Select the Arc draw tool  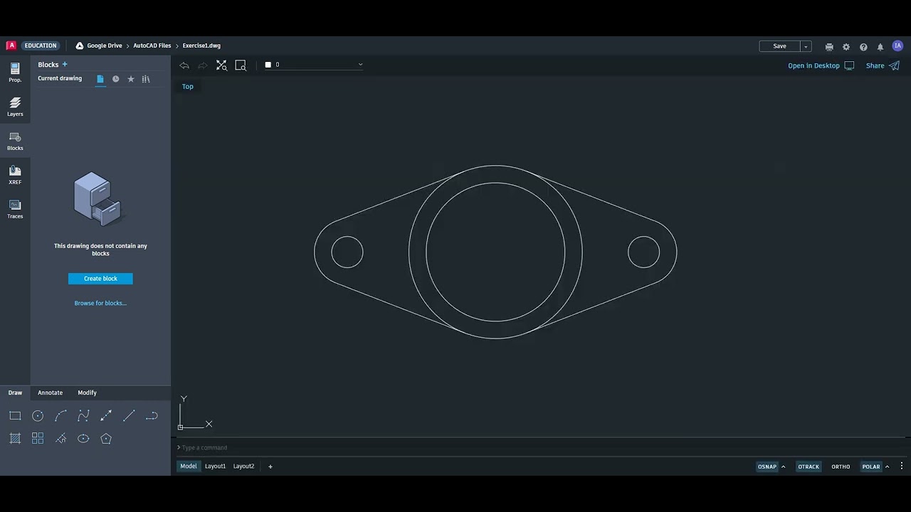60,416
